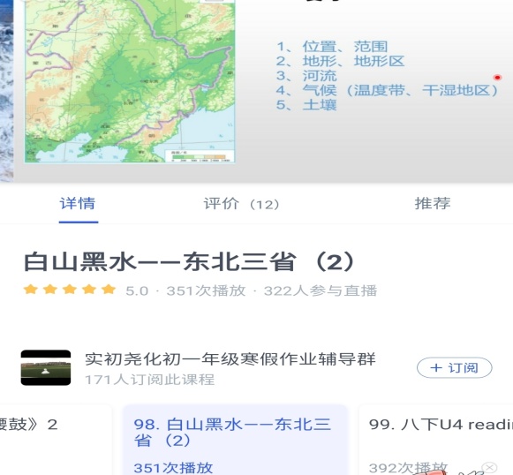Open the course thumbnail next to 实初尧化初一年级
The height and width of the screenshot is (475, 513).
[46, 367]
